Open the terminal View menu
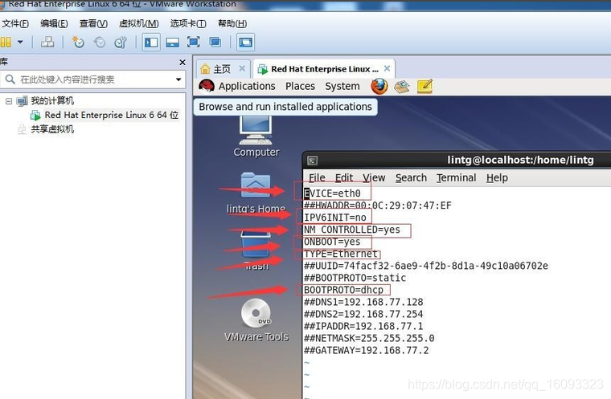Viewport: 611px width, 399px height. tap(374, 178)
